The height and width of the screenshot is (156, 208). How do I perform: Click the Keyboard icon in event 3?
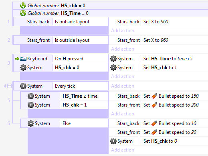[x=23, y=59]
